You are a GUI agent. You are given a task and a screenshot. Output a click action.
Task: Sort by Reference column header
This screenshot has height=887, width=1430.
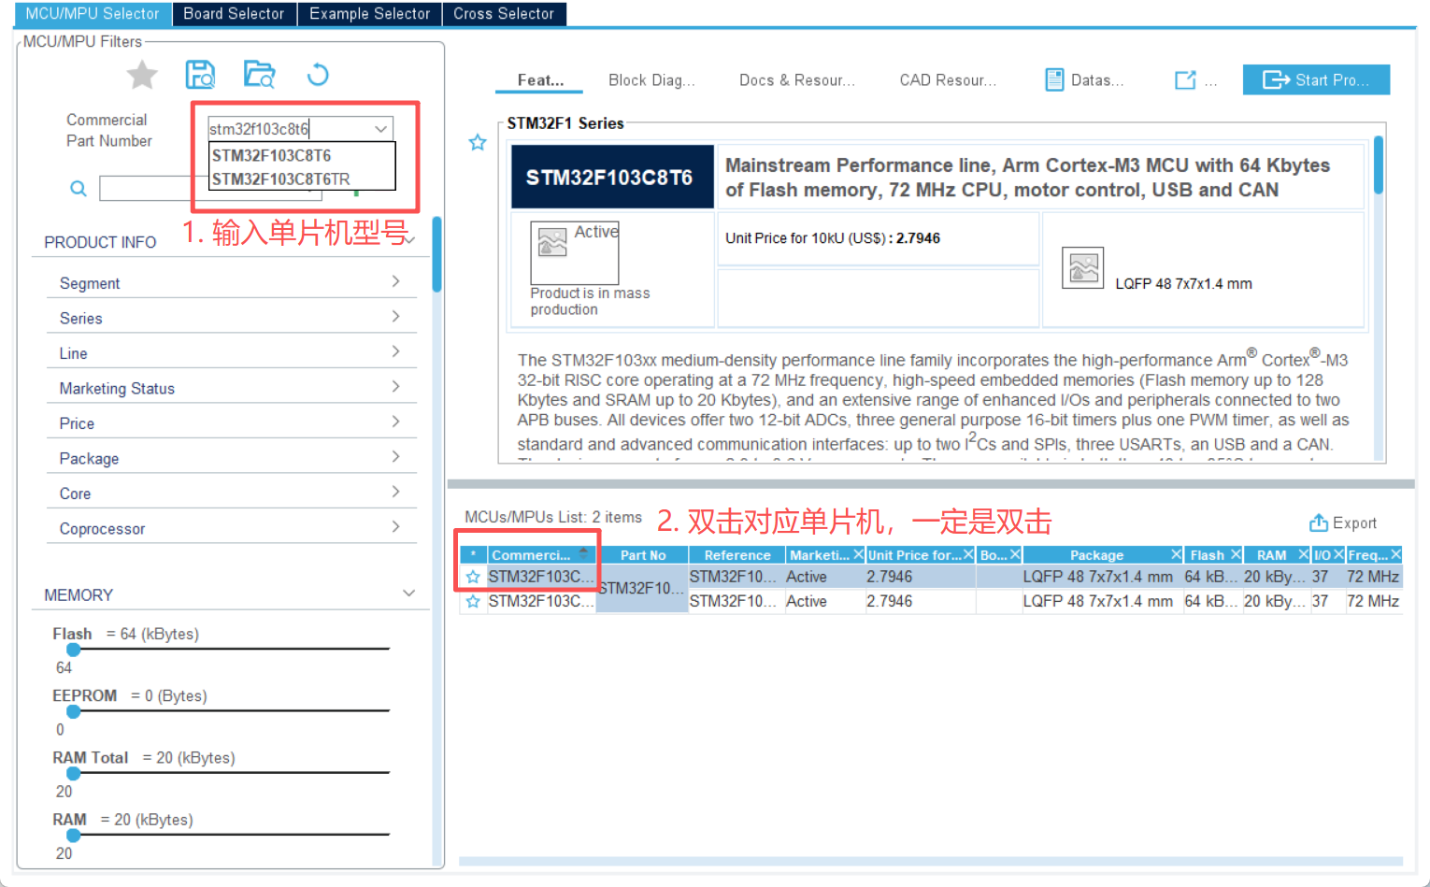click(x=737, y=554)
